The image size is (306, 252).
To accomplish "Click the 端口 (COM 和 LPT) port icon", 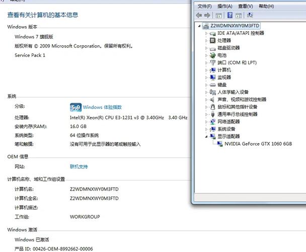I will (x=212, y=62).
